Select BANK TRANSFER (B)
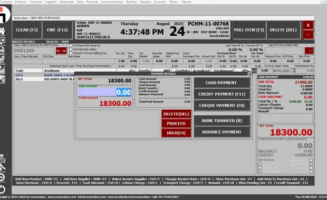This screenshot has width=327, height=200. click(222, 121)
